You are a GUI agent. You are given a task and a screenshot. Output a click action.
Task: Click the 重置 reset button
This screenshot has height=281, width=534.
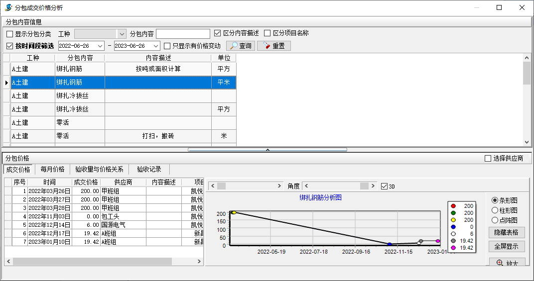pyautogui.click(x=274, y=46)
